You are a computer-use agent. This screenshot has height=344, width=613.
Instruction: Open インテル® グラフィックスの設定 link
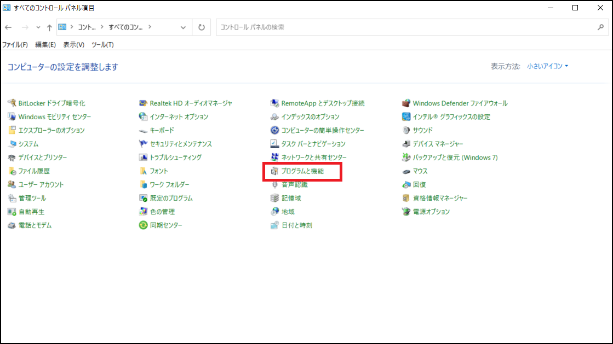[451, 116]
